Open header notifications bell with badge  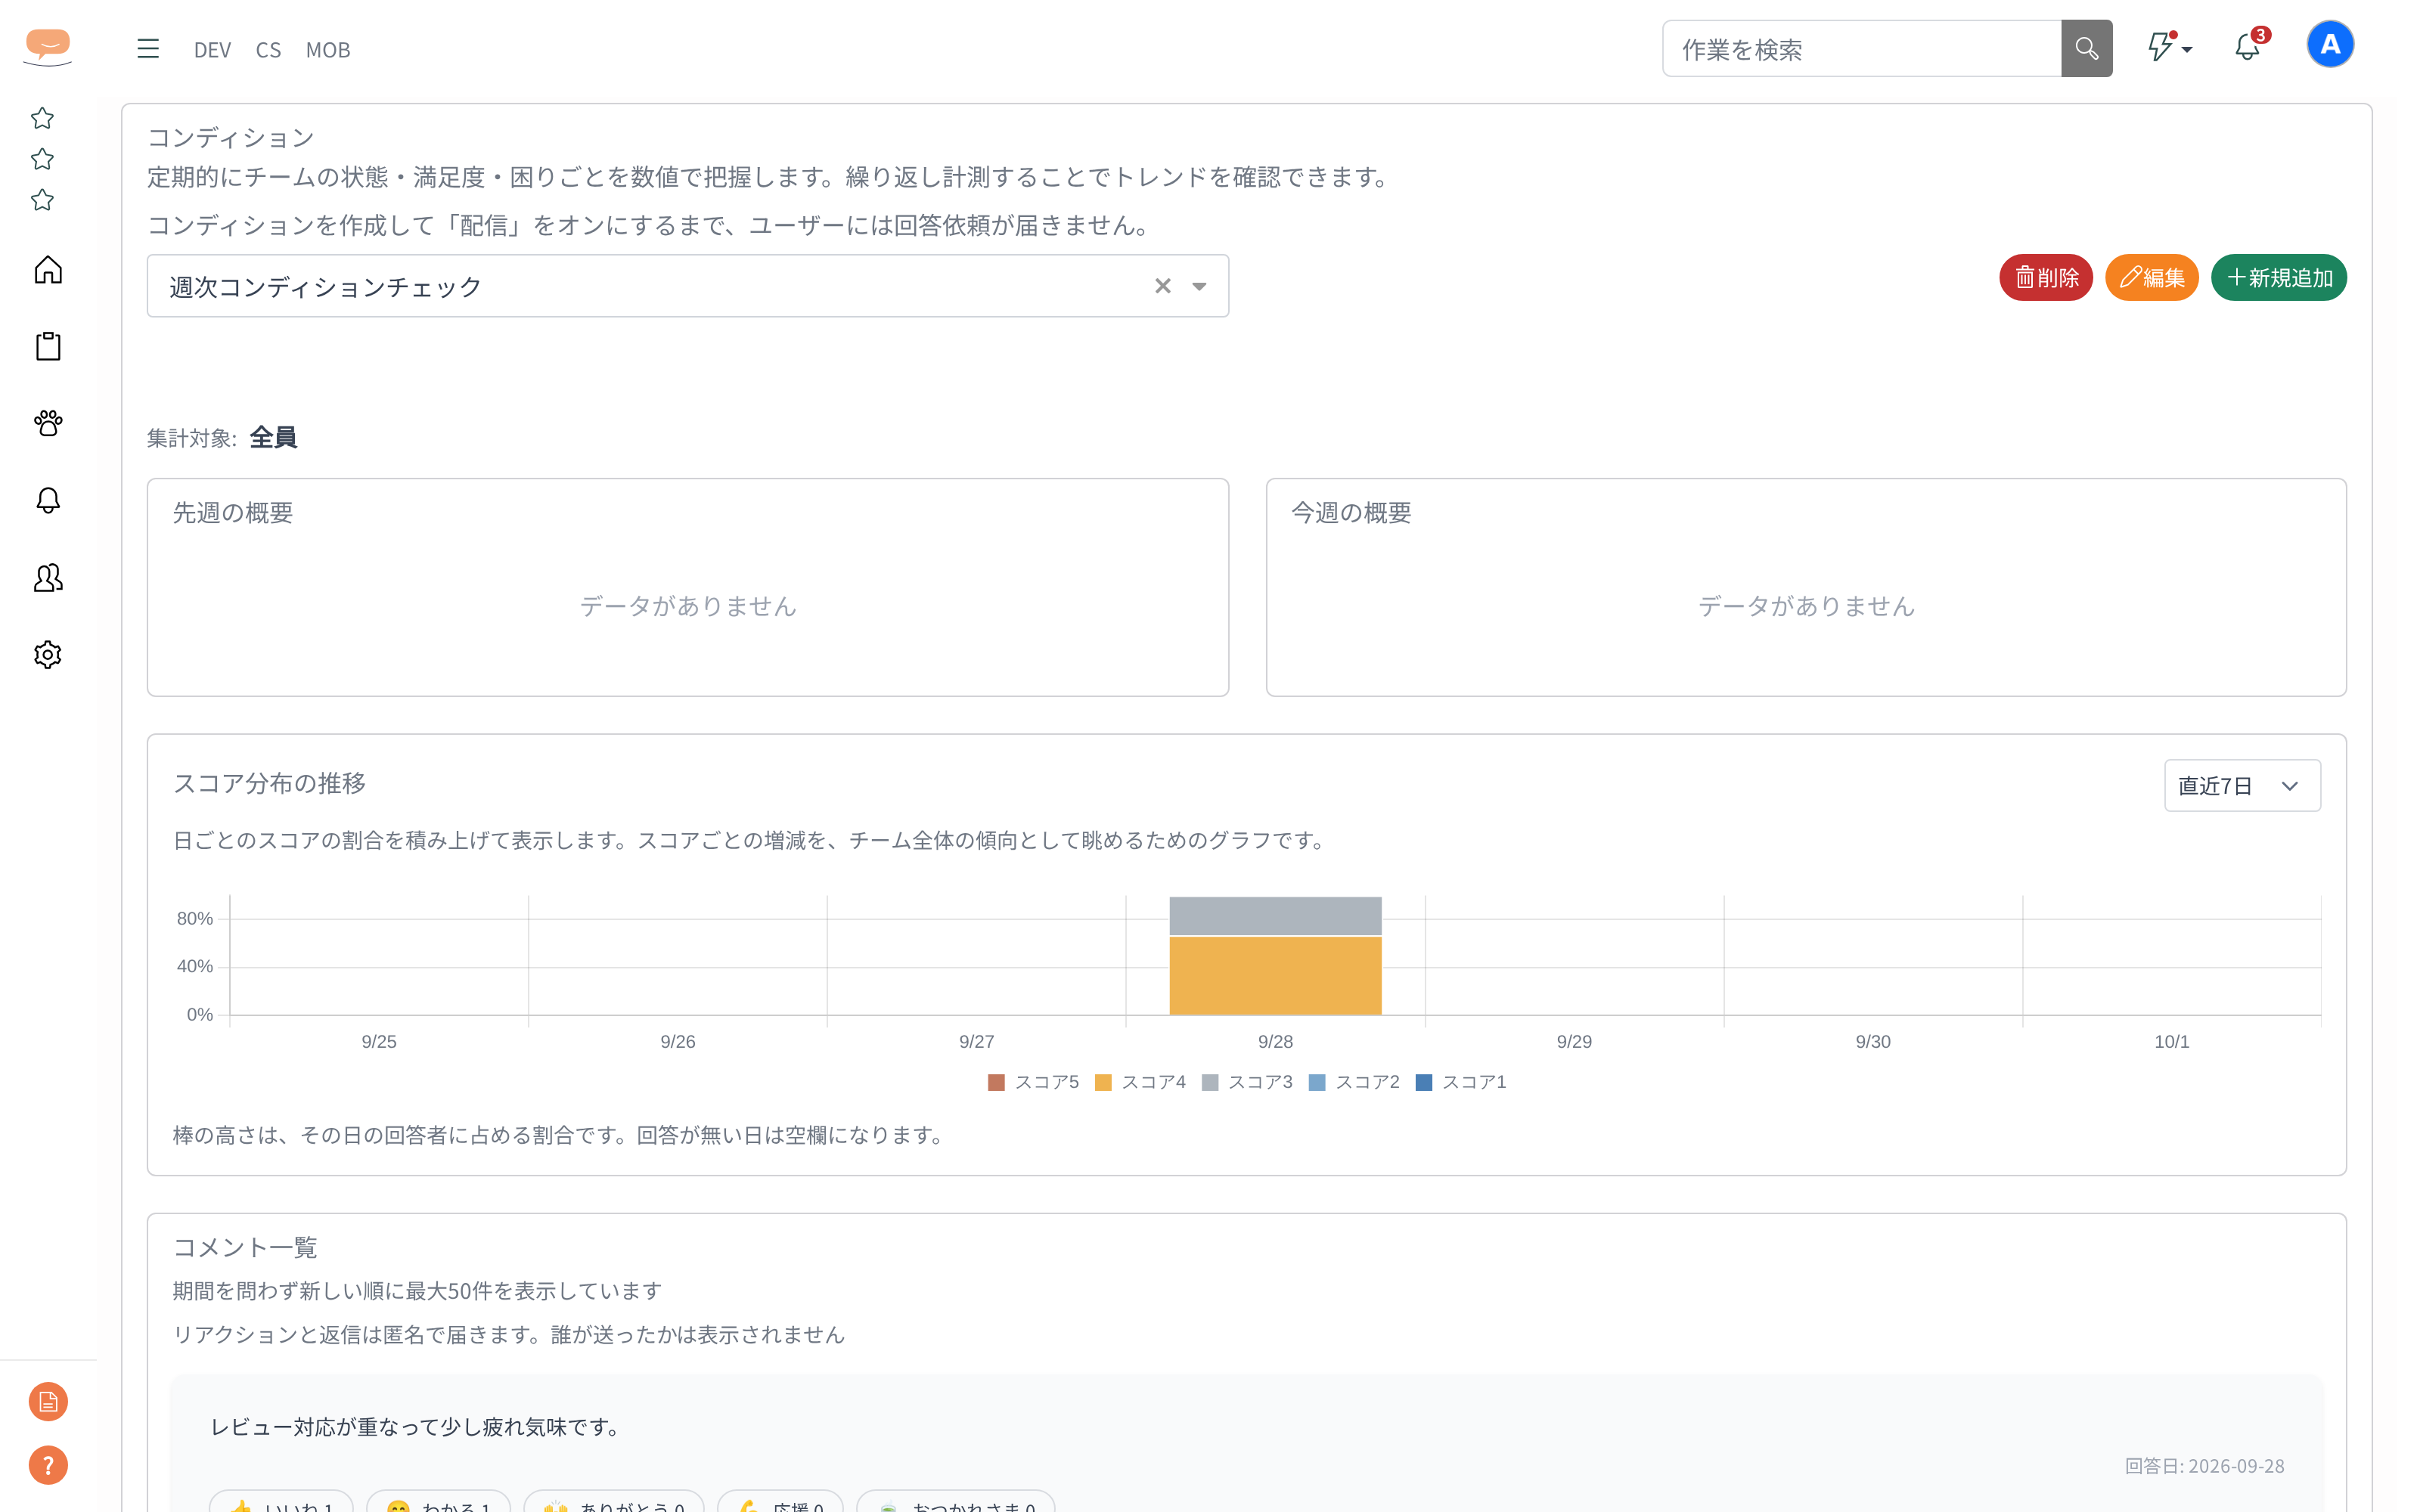(2250, 45)
